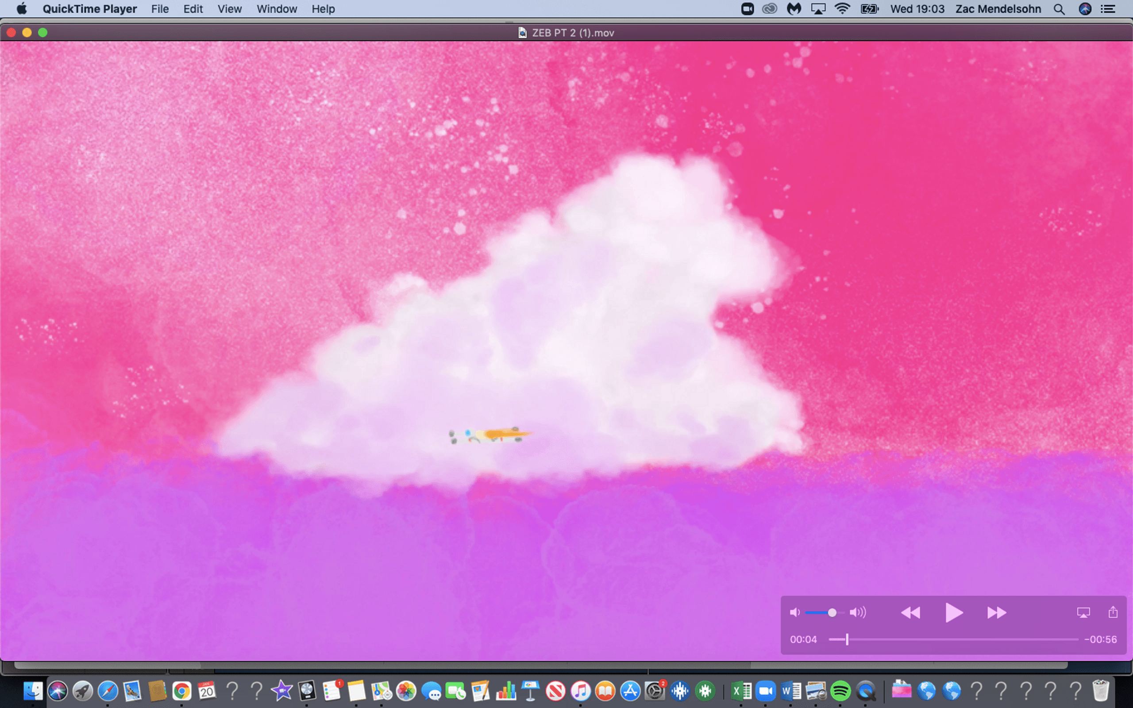The width and height of the screenshot is (1133, 708).
Task: Open the Wi-Fi status menu
Action: pyautogui.click(x=842, y=9)
